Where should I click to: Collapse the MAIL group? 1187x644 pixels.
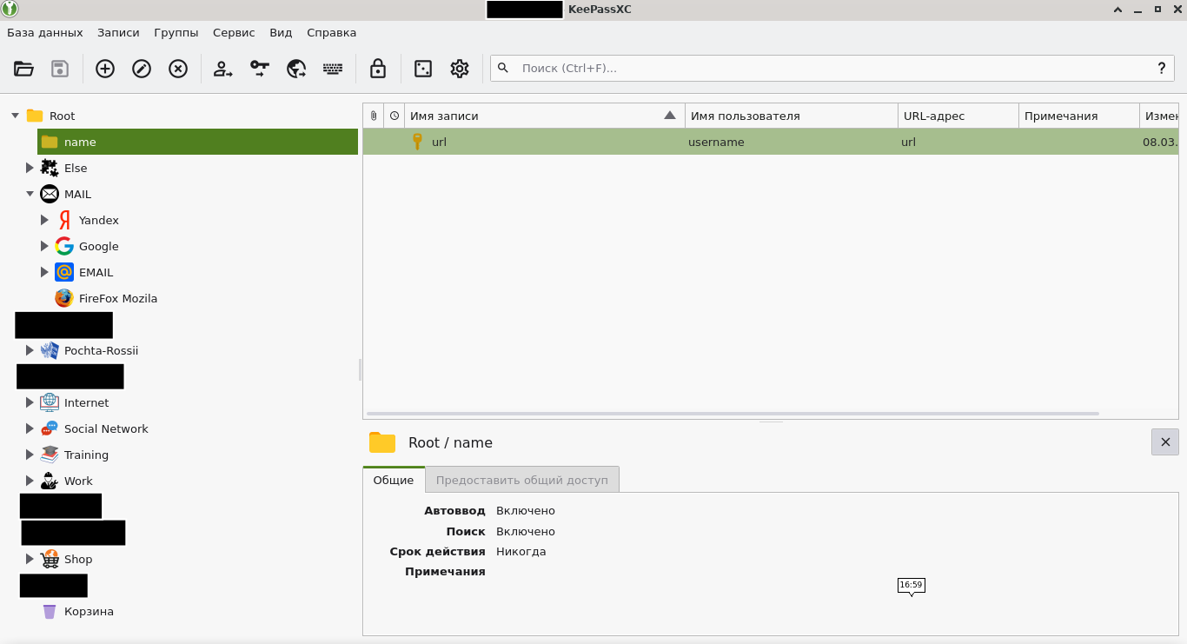click(30, 195)
